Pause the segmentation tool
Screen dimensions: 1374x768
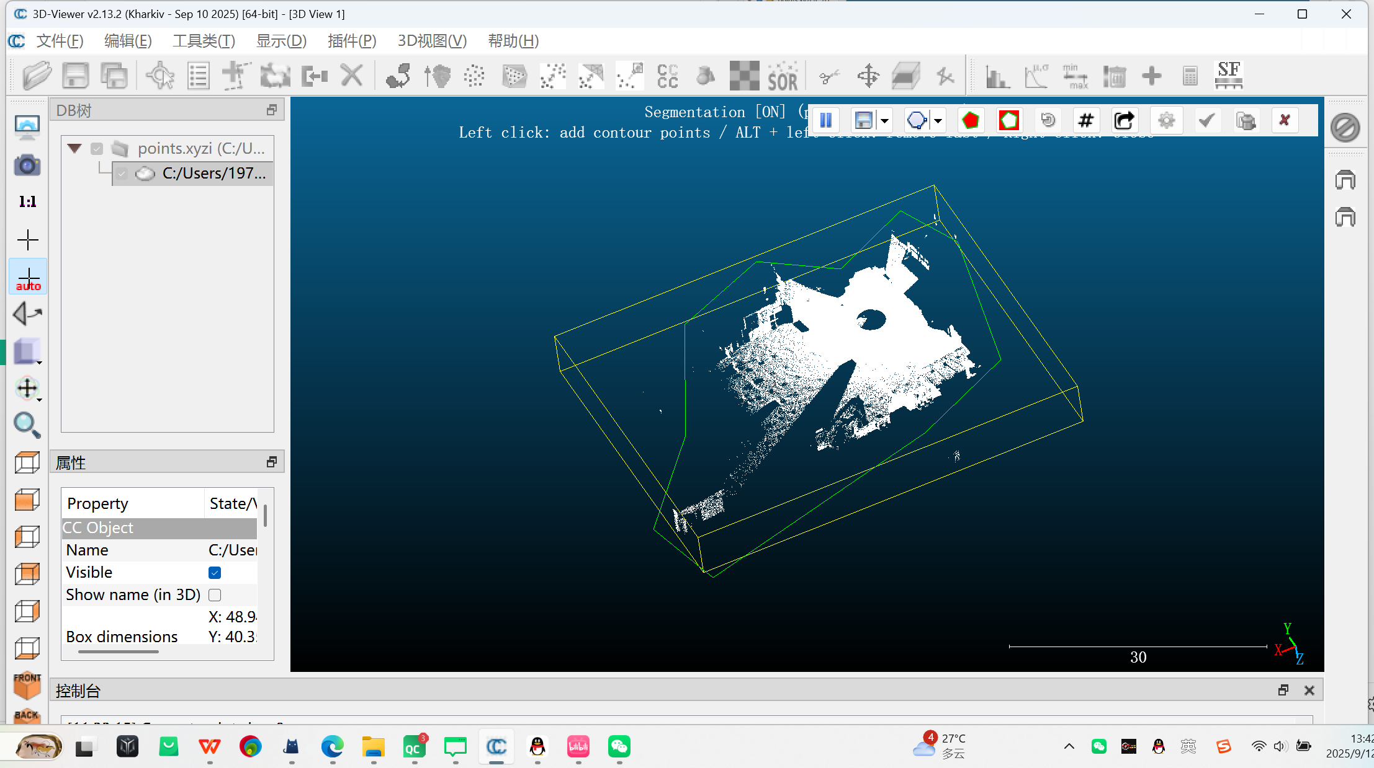[826, 120]
